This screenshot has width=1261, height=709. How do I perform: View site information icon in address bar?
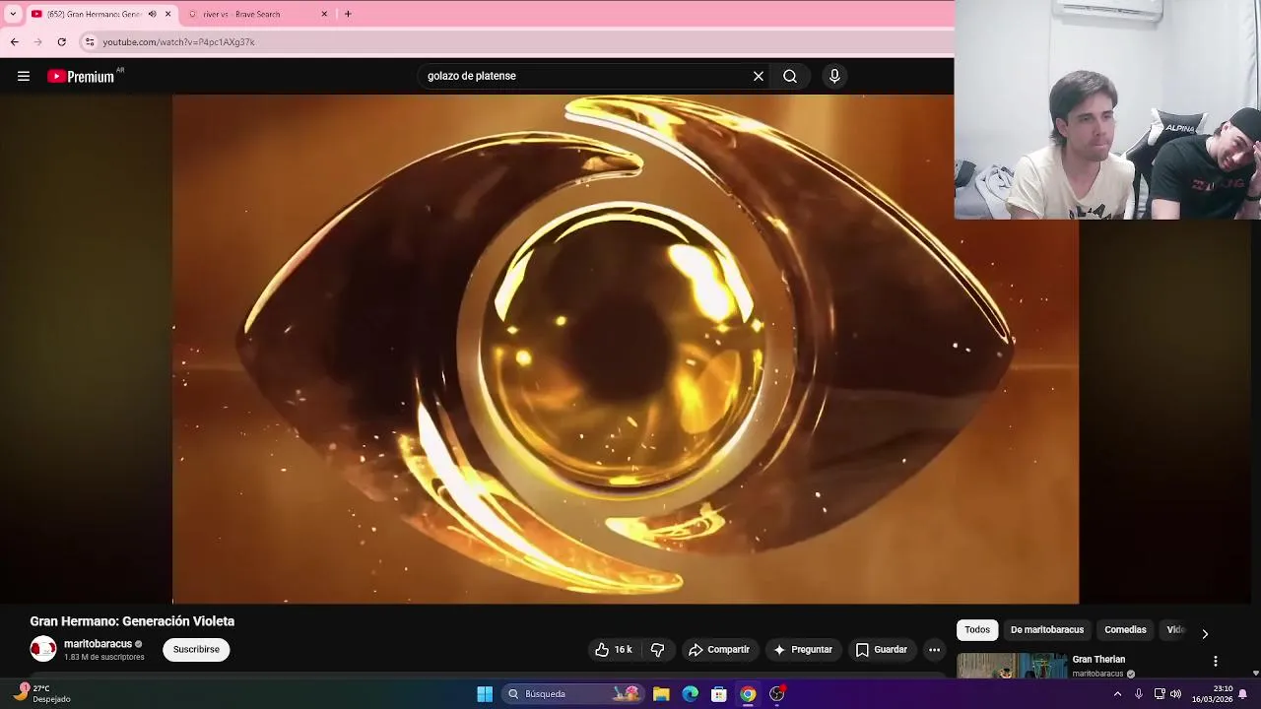[x=90, y=42]
